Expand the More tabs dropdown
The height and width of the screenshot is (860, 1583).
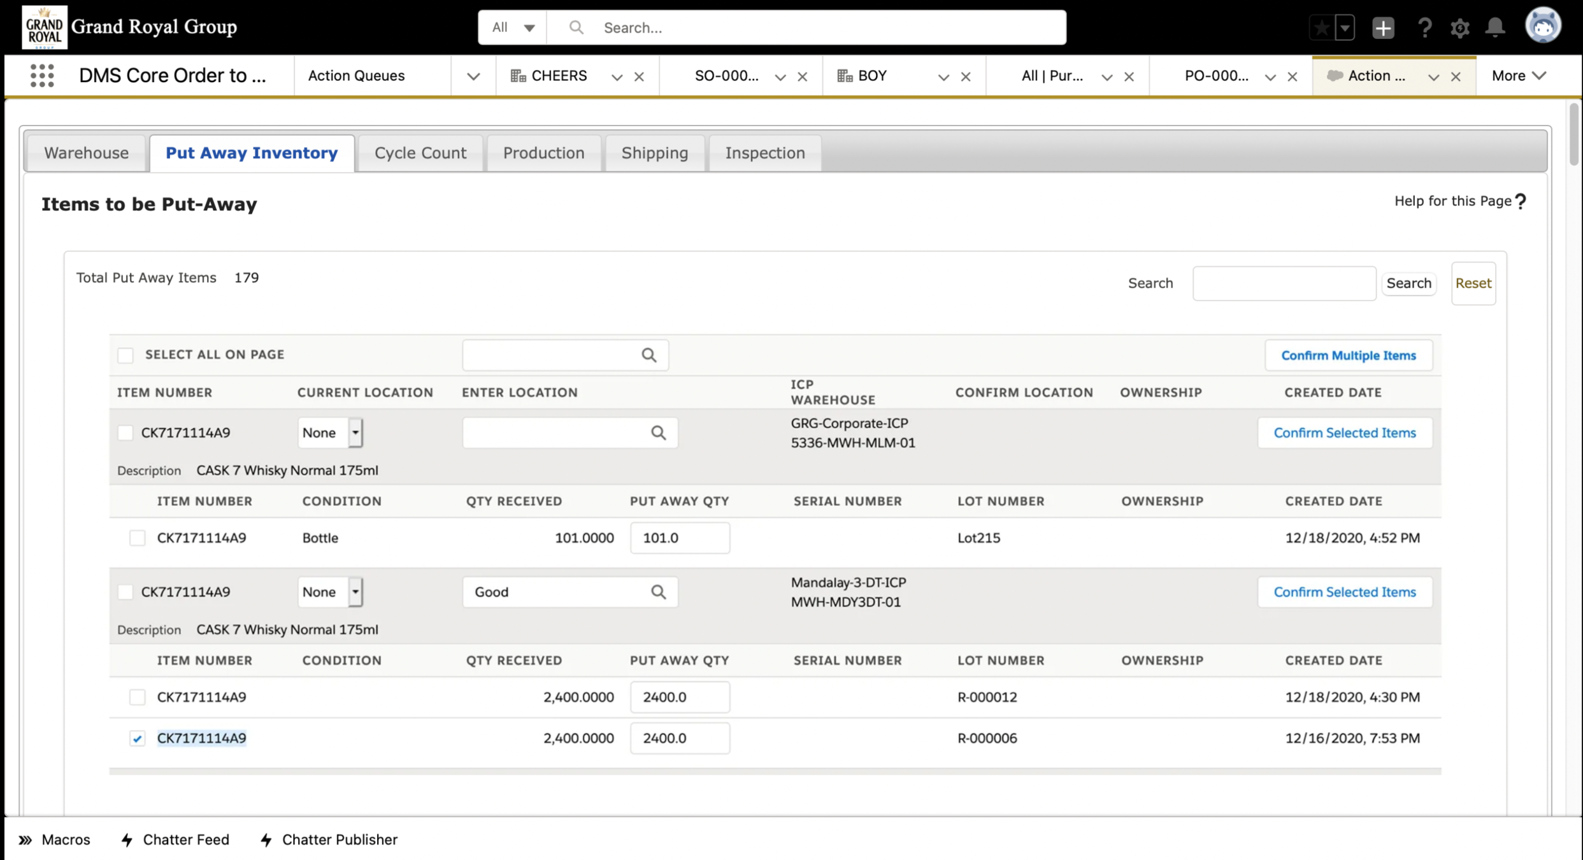(x=1519, y=76)
